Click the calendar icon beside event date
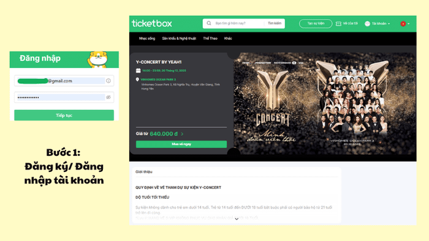429x241 pixels. [138, 71]
